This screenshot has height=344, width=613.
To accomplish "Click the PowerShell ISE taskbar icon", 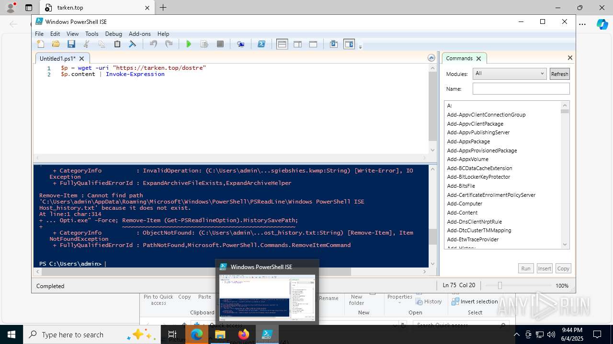I will pos(267,334).
